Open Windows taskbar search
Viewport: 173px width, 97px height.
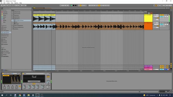pyautogui.click(x=6, y=95)
